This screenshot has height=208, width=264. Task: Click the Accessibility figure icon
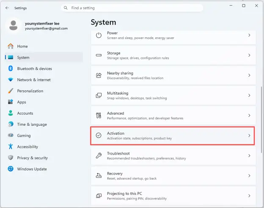(x=11, y=147)
